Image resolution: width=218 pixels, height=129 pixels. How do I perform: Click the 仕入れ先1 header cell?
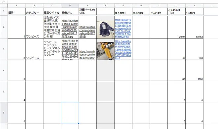[x=123, y=11]
